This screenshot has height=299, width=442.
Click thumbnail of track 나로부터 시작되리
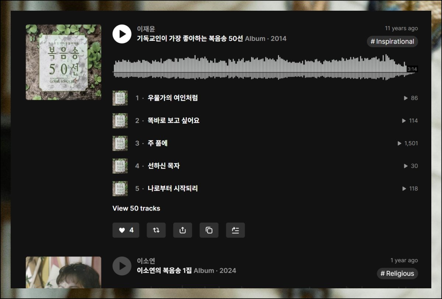pyautogui.click(x=120, y=188)
